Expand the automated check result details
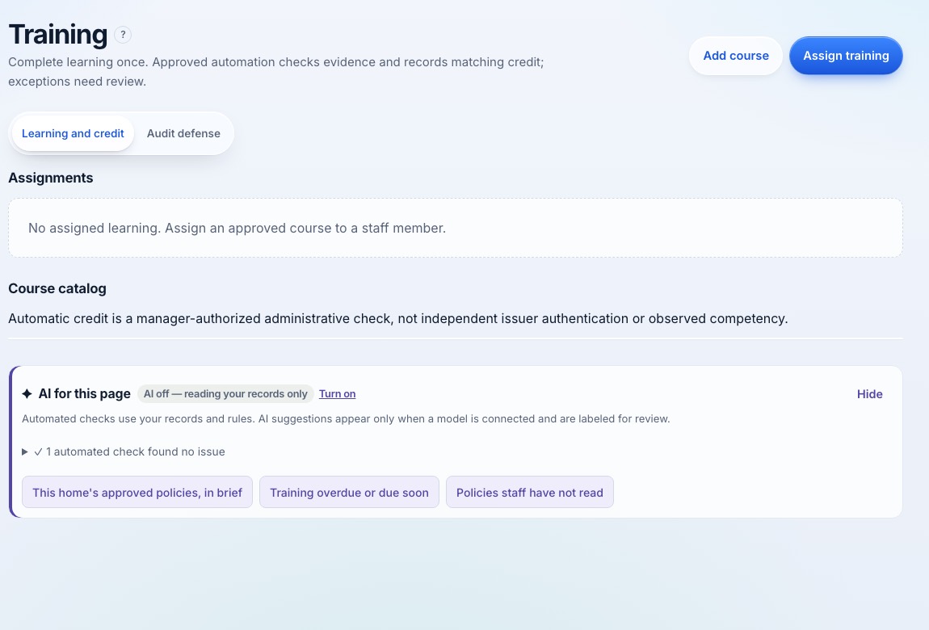This screenshot has height=630, width=929. click(124, 451)
